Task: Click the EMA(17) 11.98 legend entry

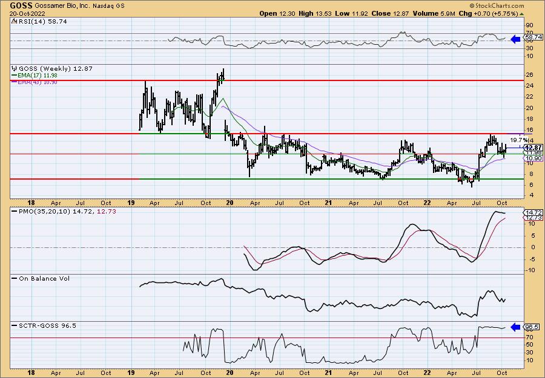Action: 37,76
